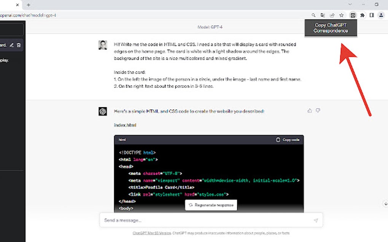
Task: Click the 'Model: GPT-4' header text
Action: tap(210, 27)
